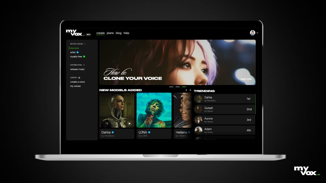
Task: Click the green check badge beside royalty-free
Action: pyautogui.click(x=84, y=57)
